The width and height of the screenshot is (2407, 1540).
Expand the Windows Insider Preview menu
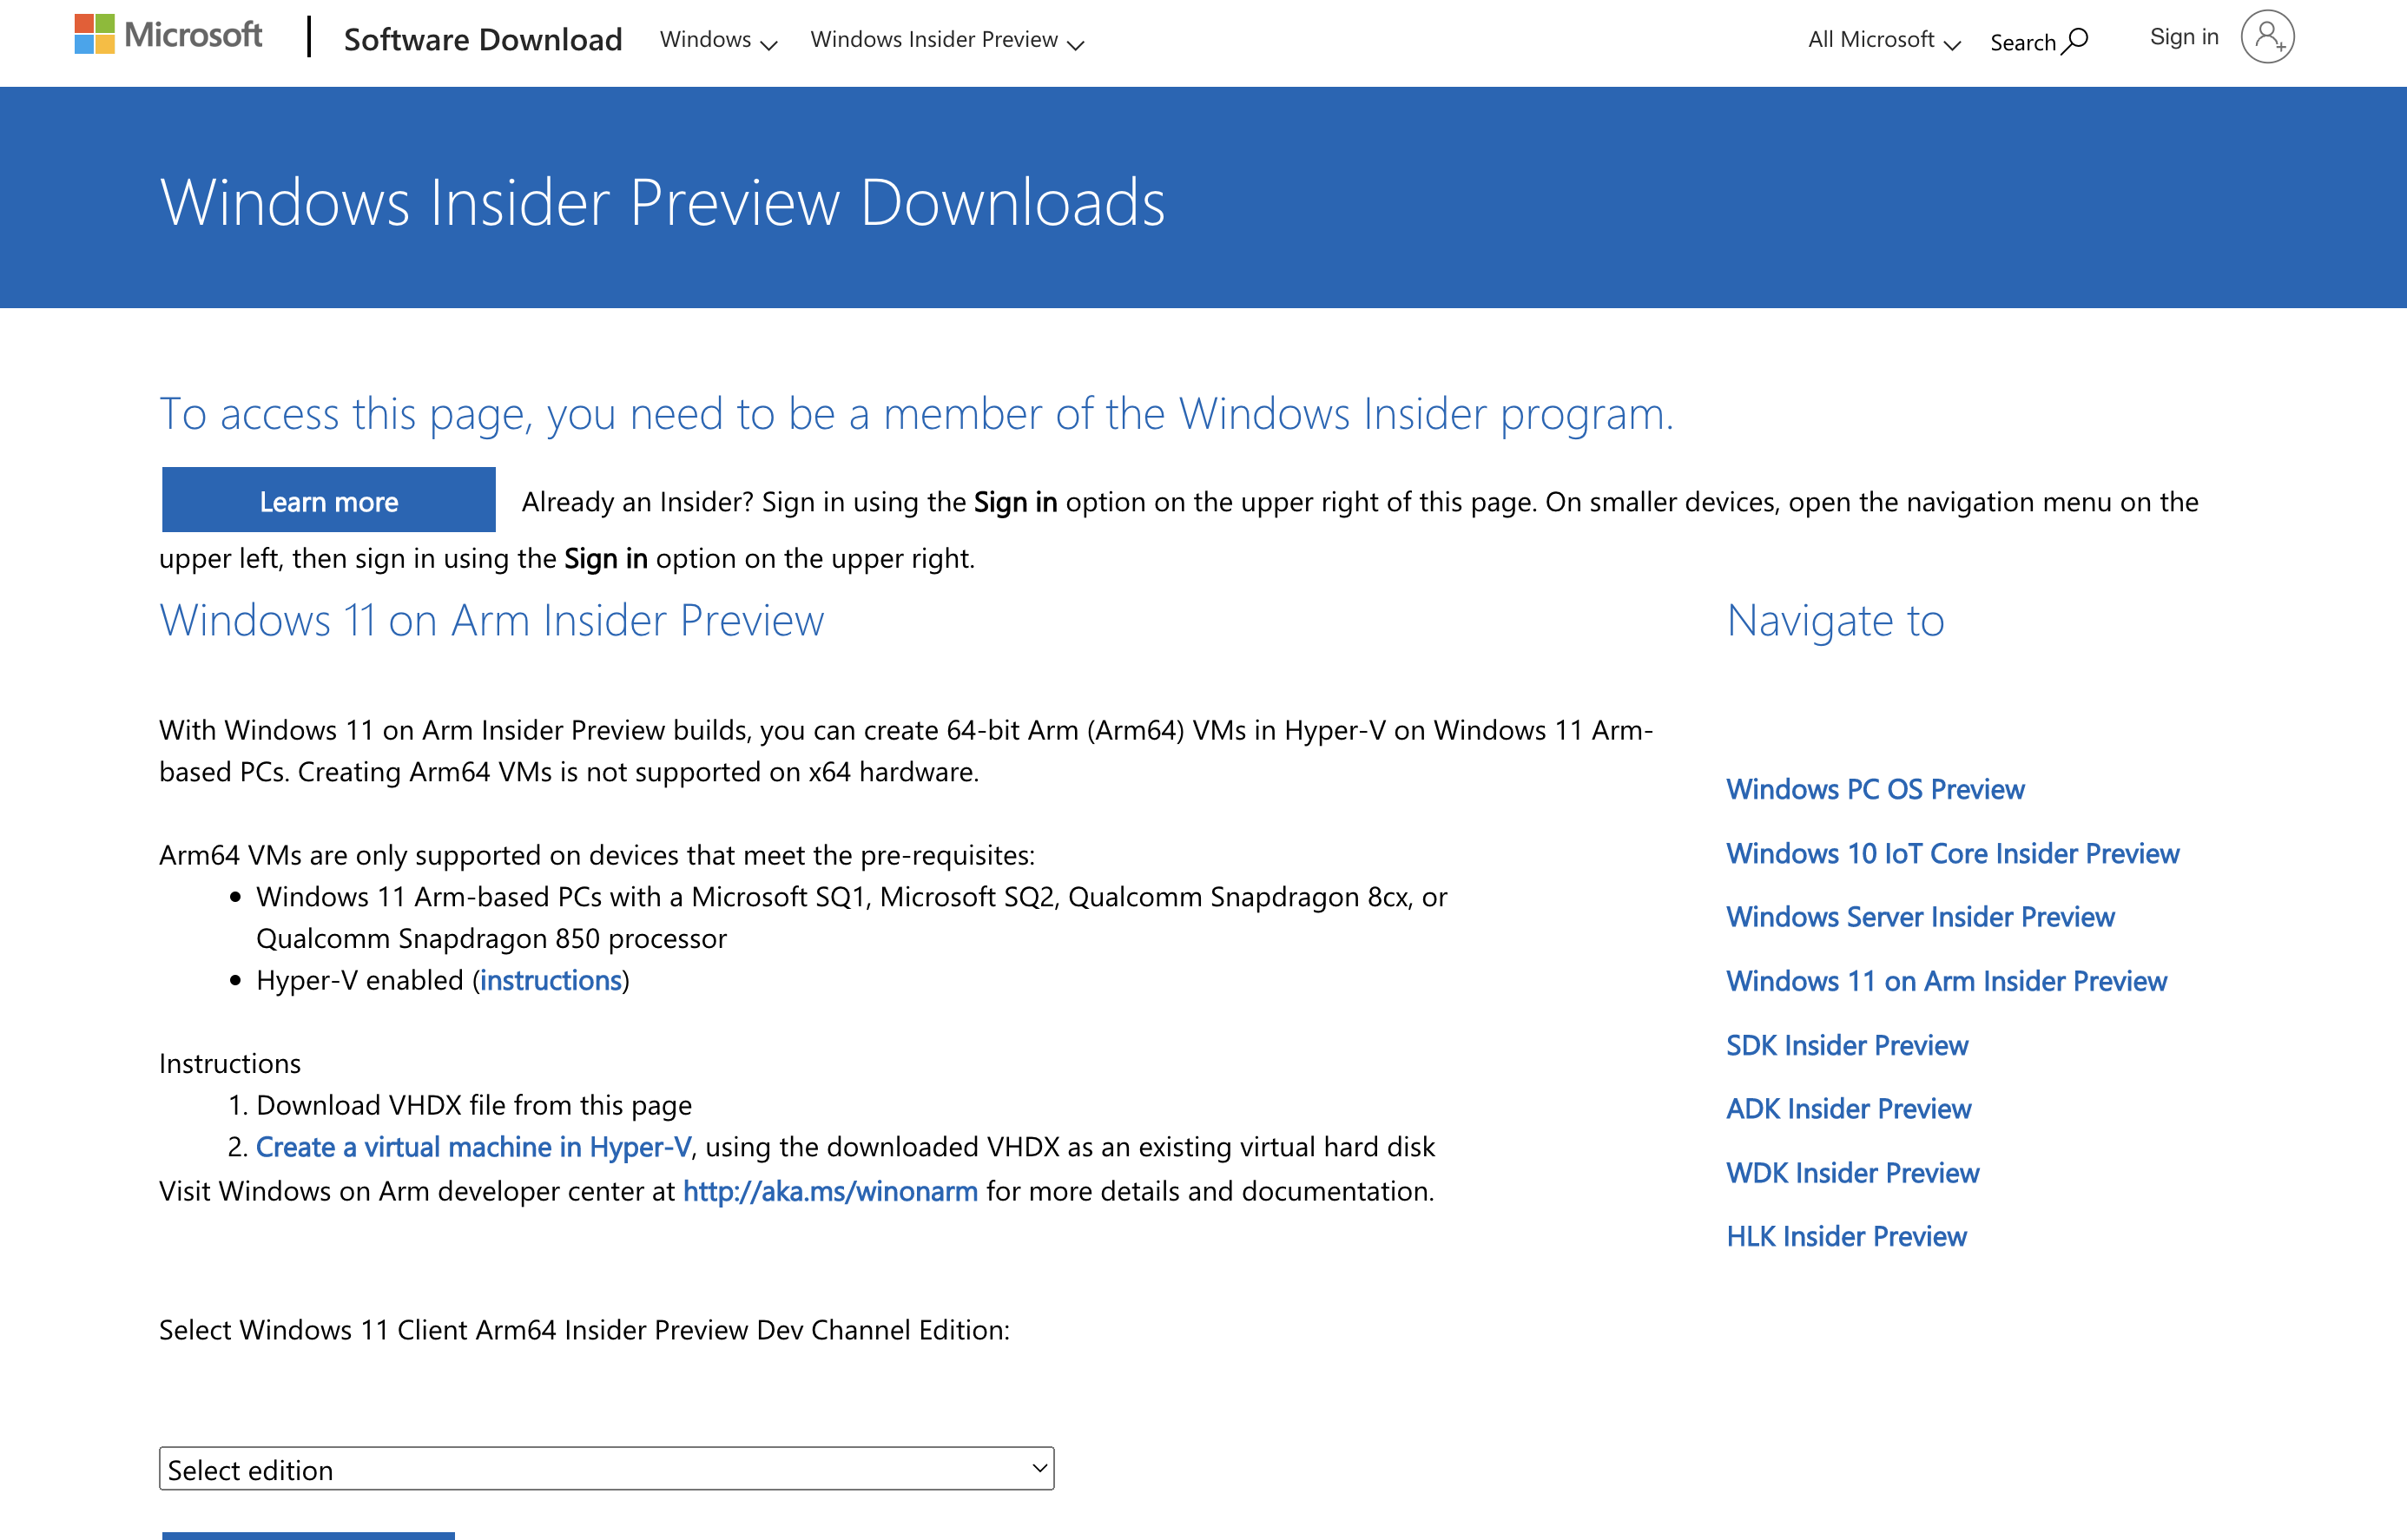tap(946, 40)
